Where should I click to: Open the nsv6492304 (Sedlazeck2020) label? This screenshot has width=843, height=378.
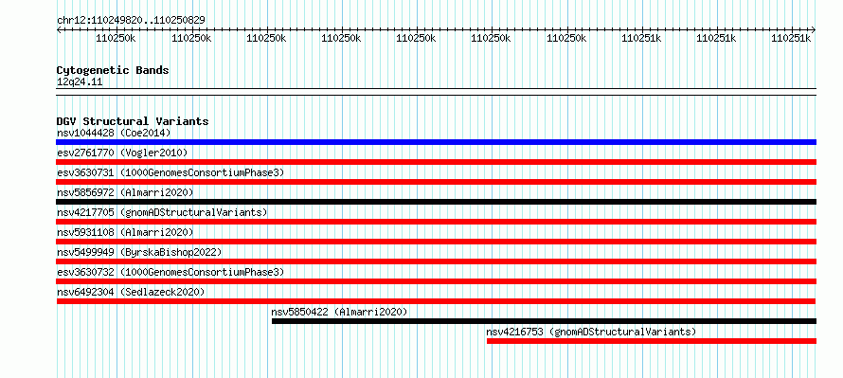pos(131,292)
